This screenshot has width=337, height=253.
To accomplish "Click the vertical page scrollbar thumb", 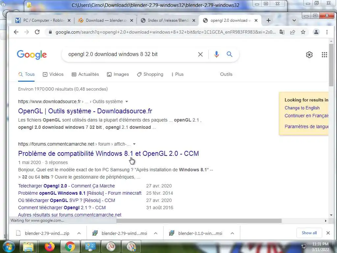I will [331, 65].
